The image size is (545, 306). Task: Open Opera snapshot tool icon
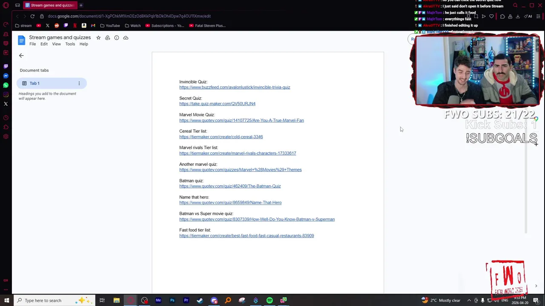pos(476,17)
